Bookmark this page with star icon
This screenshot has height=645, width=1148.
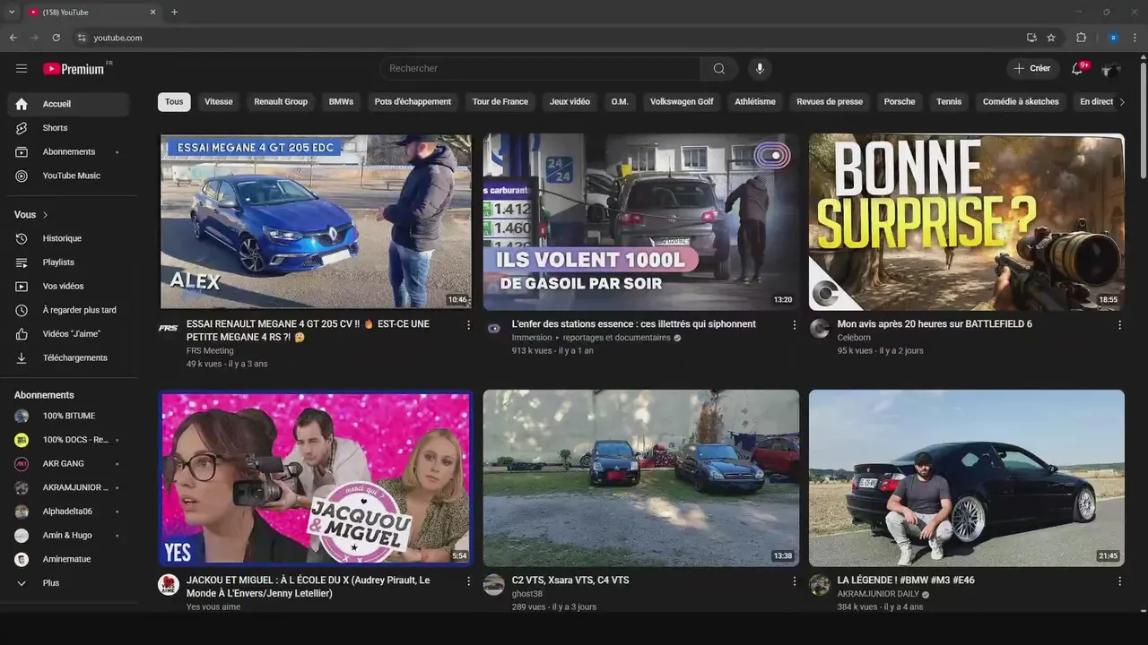(x=1051, y=38)
